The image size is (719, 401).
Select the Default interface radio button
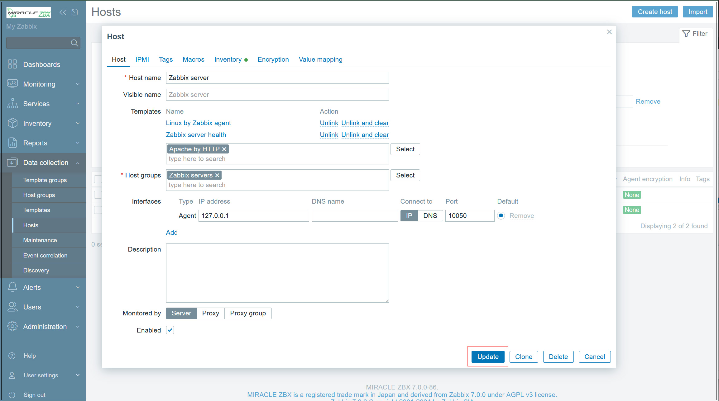[501, 215]
